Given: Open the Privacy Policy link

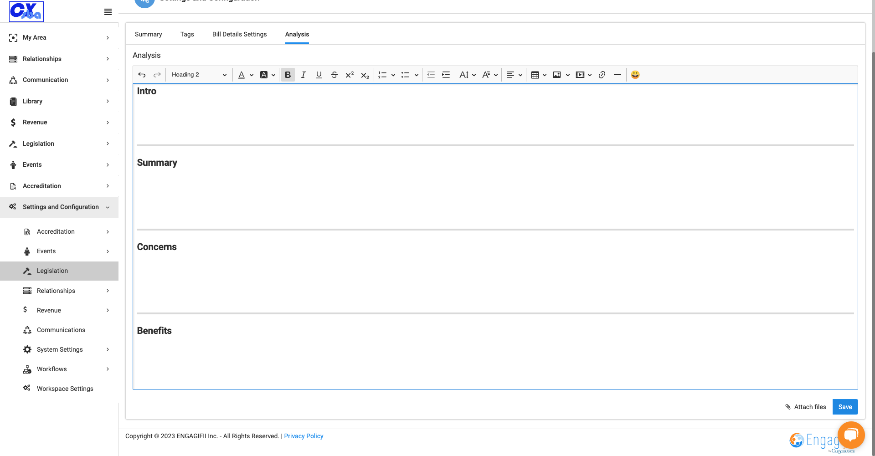Looking at the screenshot, I should pos(304,436).
